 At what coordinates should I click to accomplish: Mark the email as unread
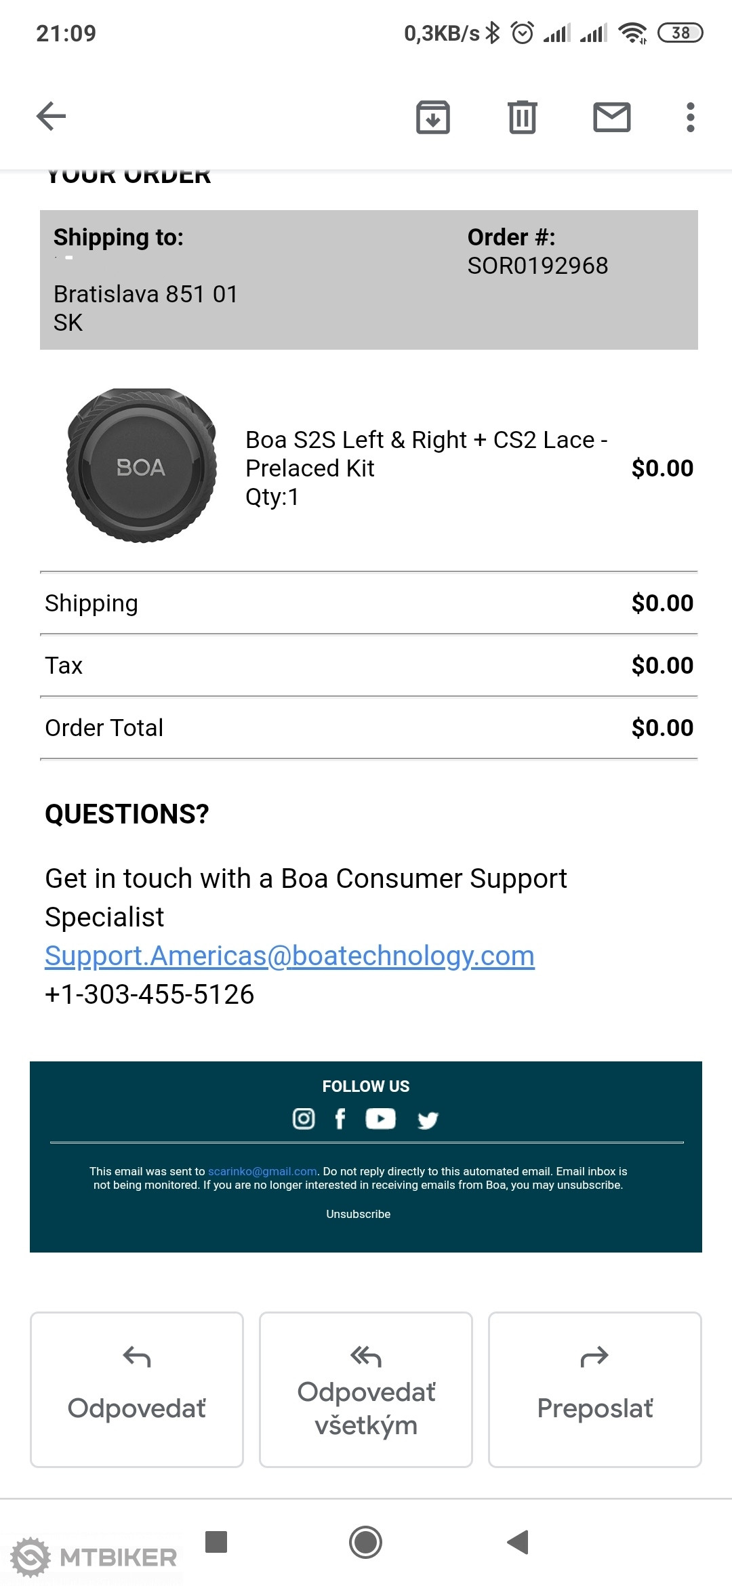[x=612, y=117]
